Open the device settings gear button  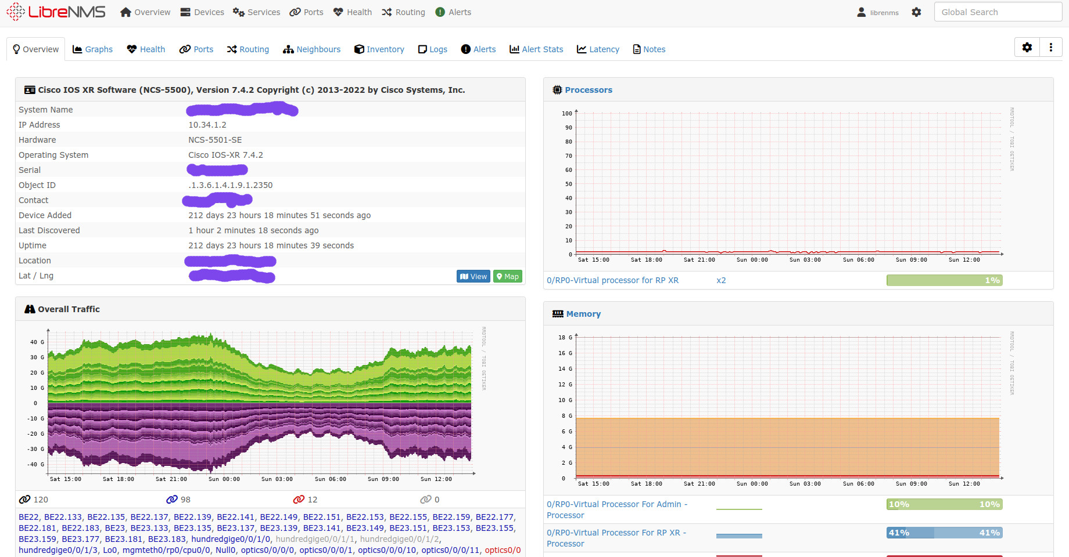pos(1027,47)
